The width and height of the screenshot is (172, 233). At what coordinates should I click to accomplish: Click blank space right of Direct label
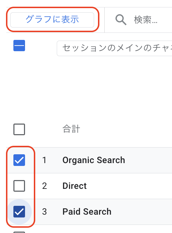coord(129,186)
